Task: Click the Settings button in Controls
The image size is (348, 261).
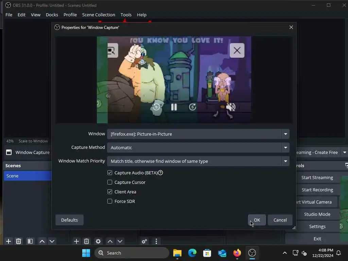Action: pyautogui.click(x=317, y=226)
